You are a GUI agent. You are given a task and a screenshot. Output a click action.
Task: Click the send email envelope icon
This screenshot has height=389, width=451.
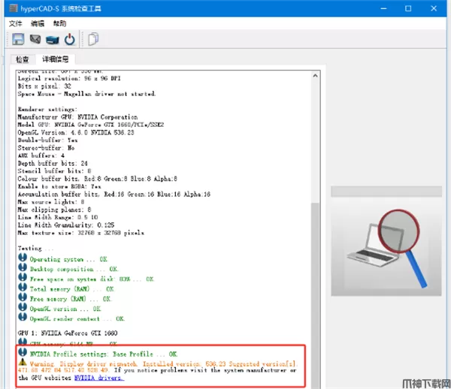(x=35, y=39)
